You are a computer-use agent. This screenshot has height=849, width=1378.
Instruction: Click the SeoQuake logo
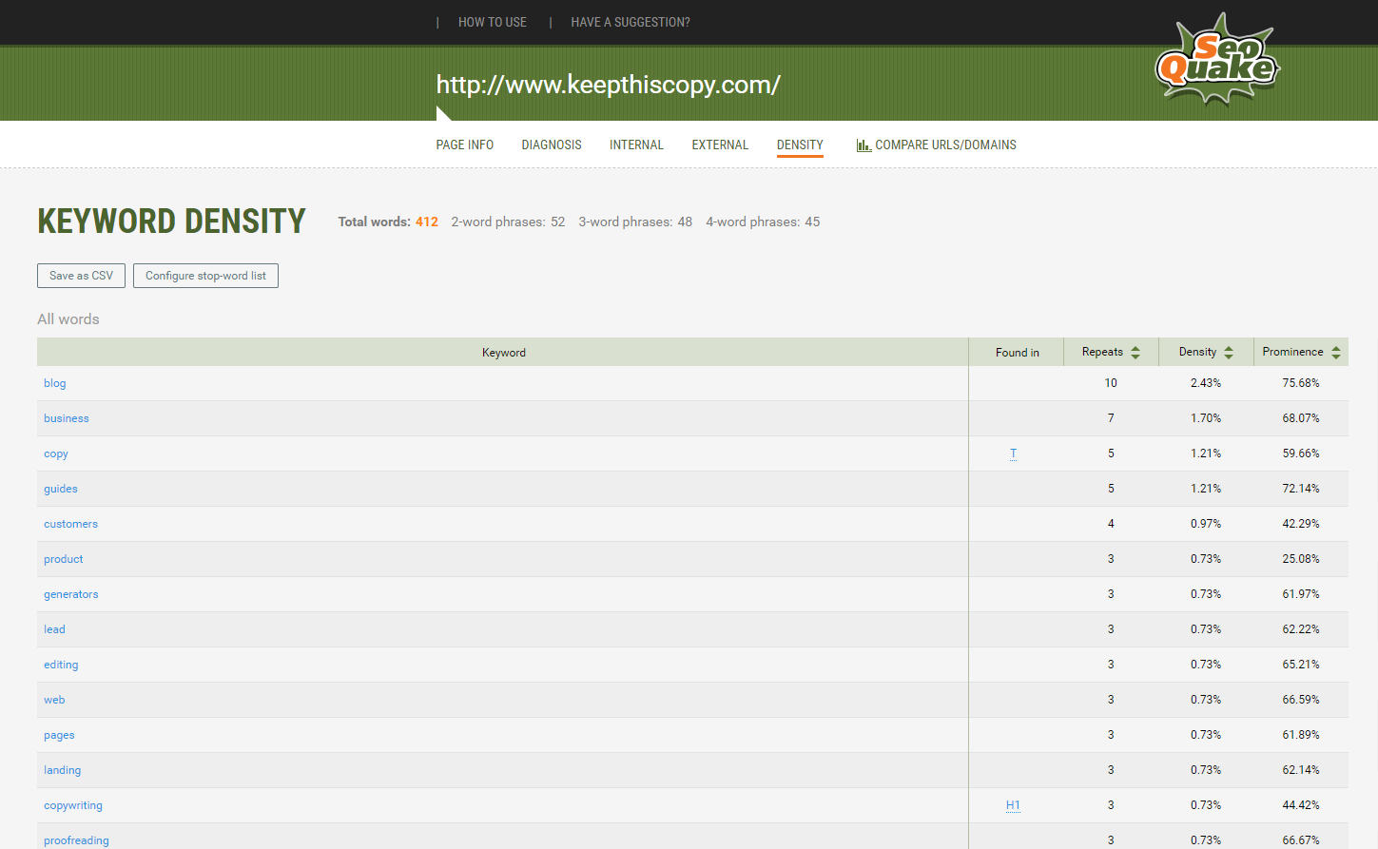[1218, 59]
